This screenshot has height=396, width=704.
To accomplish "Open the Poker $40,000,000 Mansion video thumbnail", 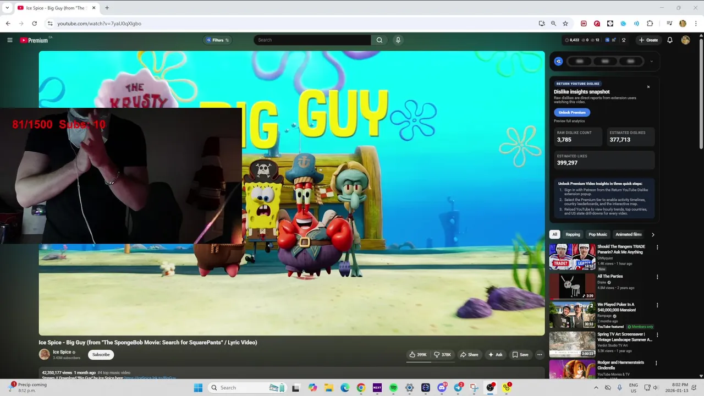I will coord(572,315).
